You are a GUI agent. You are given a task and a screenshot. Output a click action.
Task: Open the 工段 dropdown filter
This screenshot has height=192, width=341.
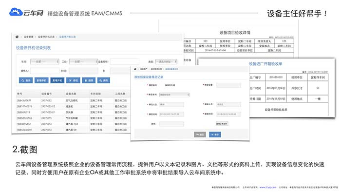pos(83,61)
